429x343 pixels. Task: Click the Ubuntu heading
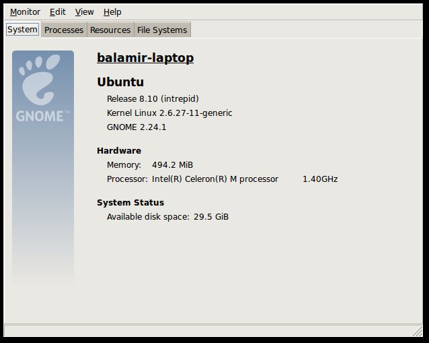coord(120,82)
